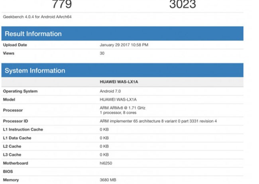Select ARM ARMv8 @ 1.71 GHz text
The image size is (259, 184).
(x=123, y=108)
